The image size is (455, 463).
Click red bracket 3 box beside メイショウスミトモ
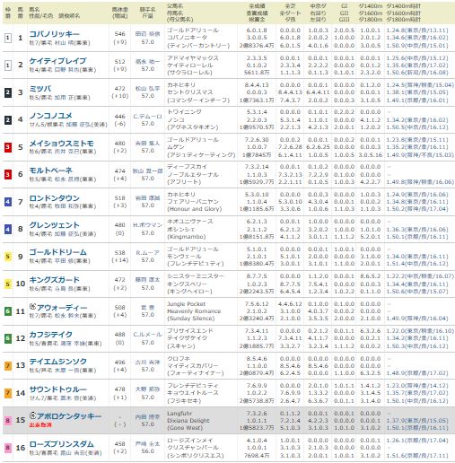click(8, 147)
